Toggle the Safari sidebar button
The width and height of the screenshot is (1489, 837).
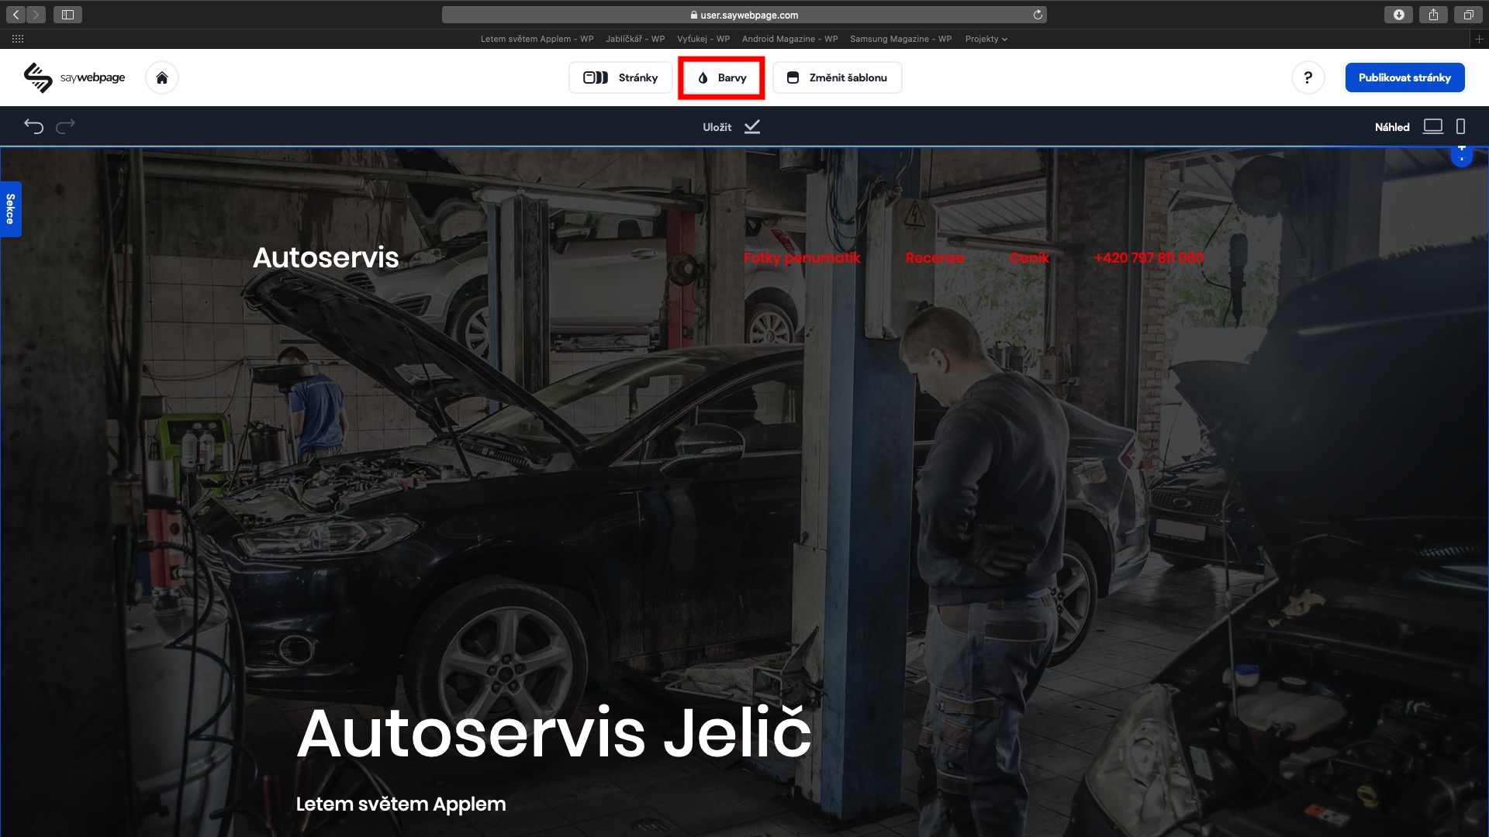(67, 15)
